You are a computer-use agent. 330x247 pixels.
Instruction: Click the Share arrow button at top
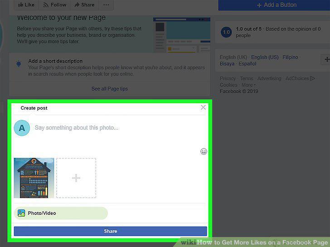tap(84, 5)
